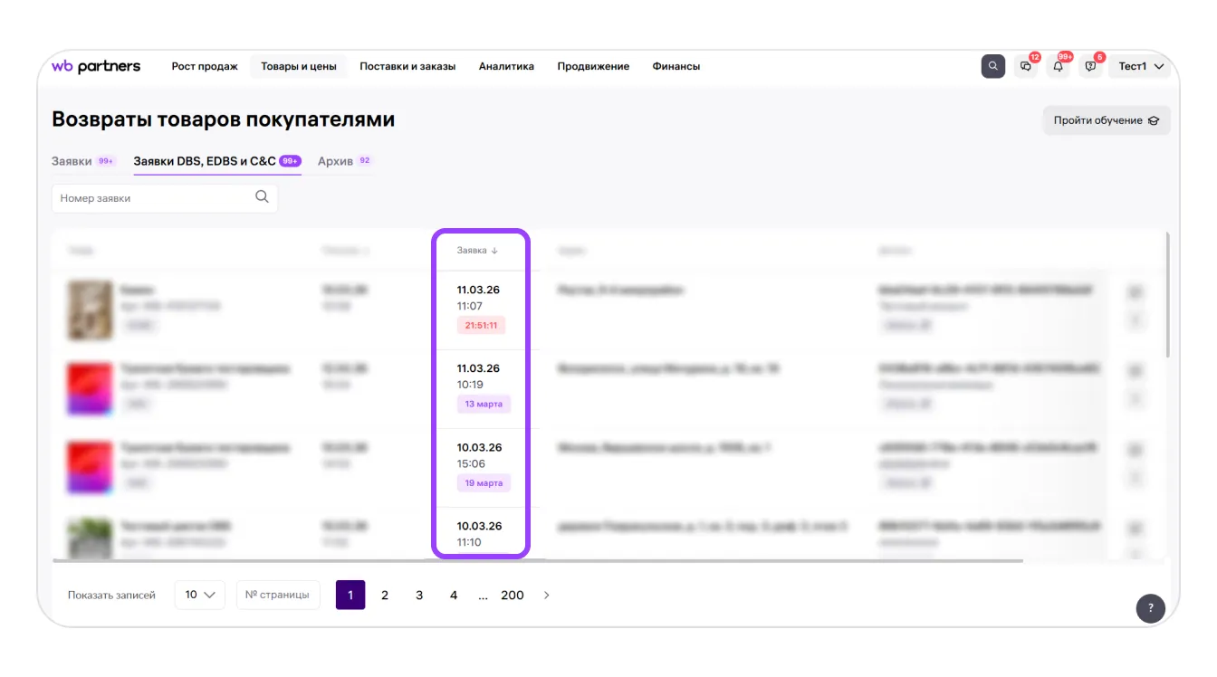Click the horizontal scrollbar under the table
The image size is (1217, 677).
538,561
